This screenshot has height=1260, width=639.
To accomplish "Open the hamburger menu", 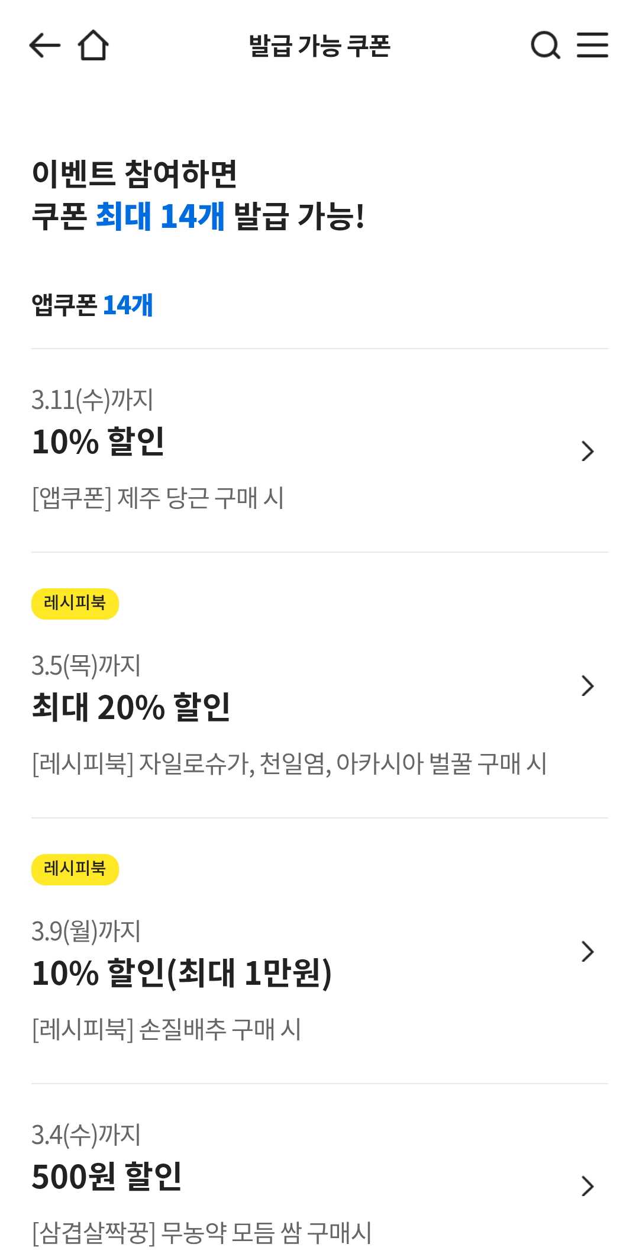I will tap(592, 46).
